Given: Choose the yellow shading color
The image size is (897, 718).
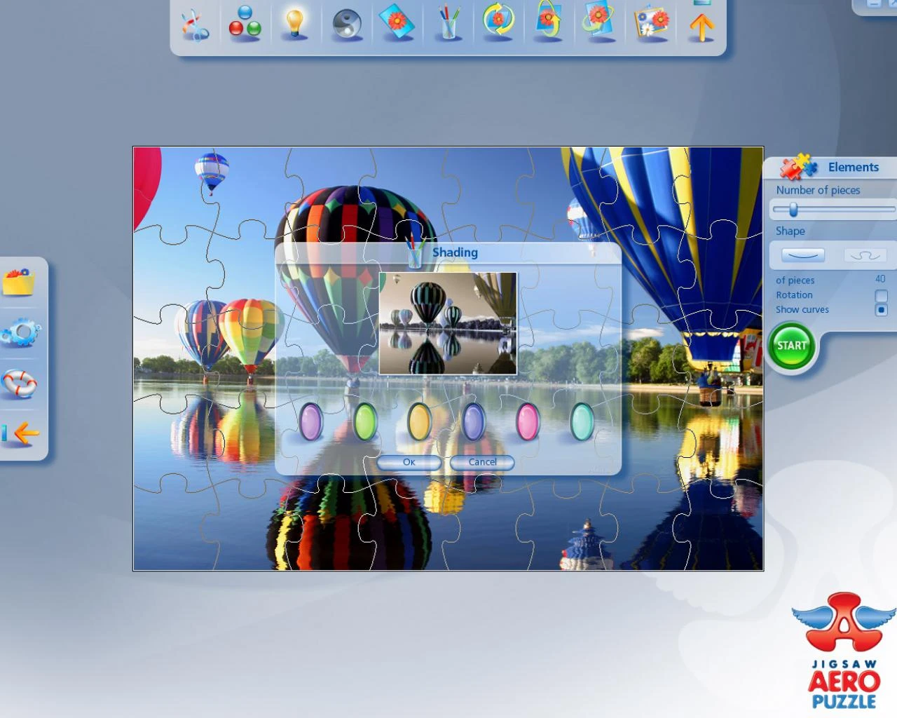Looking at the screenshot, I should click(x=419, y=421).
